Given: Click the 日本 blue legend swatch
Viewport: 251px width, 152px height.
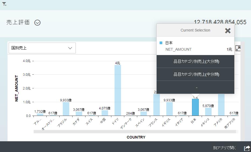Looking at the screenshot, I should (x=161, y=43).
